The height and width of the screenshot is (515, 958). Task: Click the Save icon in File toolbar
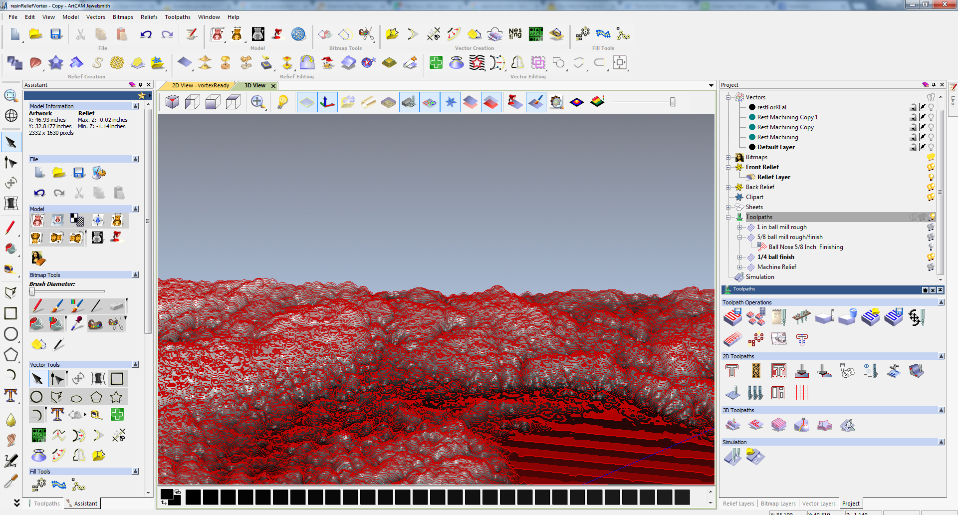56,34
